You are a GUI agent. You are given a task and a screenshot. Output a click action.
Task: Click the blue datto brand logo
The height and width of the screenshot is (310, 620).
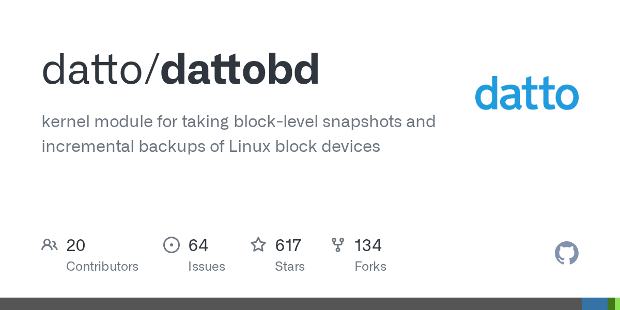526,93
